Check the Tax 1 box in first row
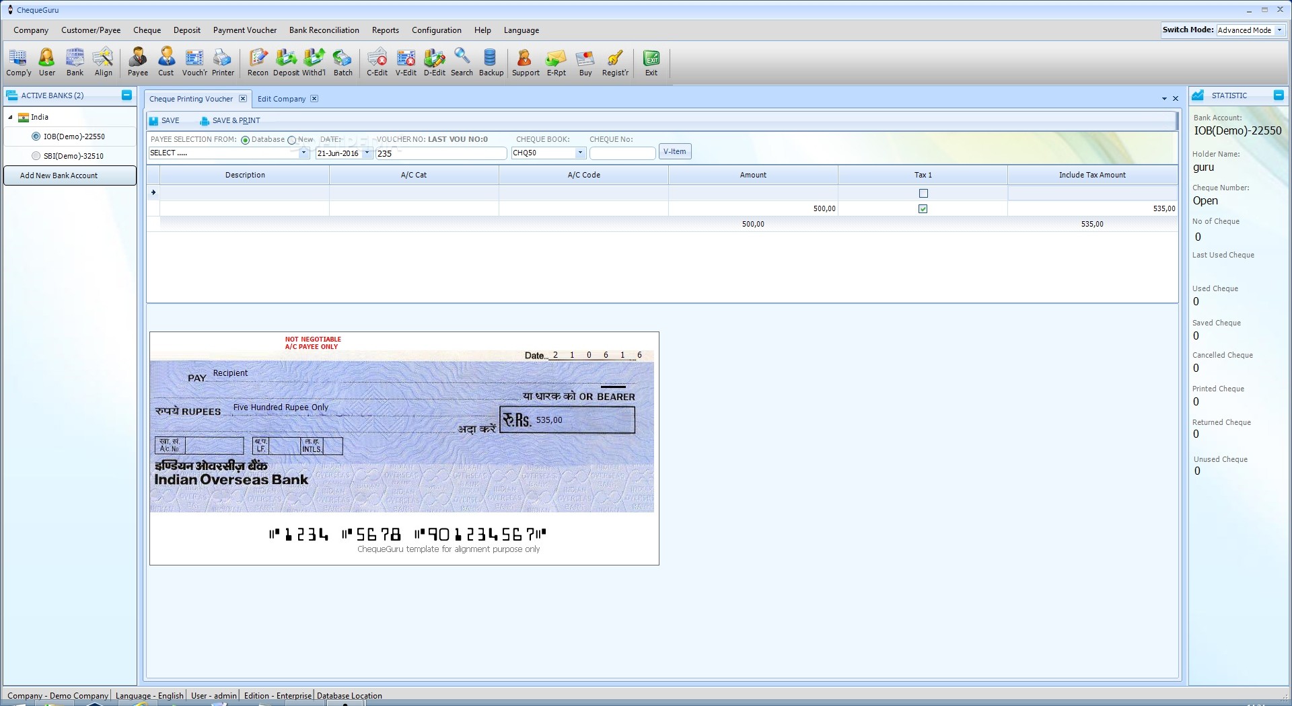The width and height of the screenshot is (1292, 706). (x=923, y=194)
